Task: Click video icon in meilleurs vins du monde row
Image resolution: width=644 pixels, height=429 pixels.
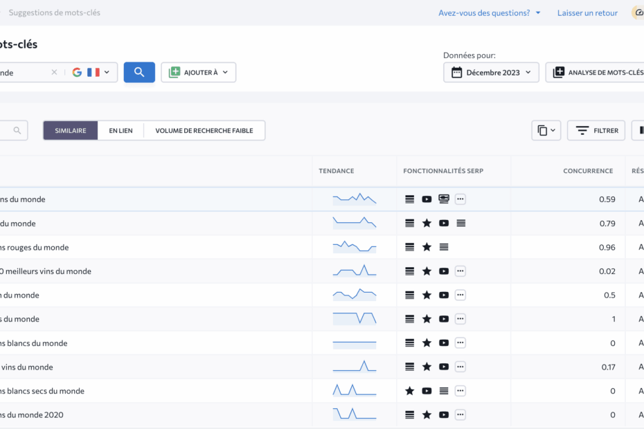Action: [444, 271]
